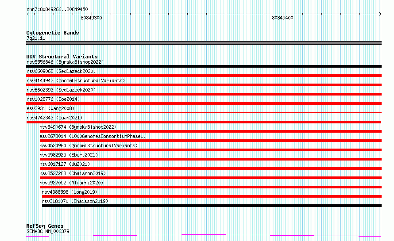Click the red bar under nsv4144942
The width and height of the screenshot is (394, 241).
click(204, 85)
